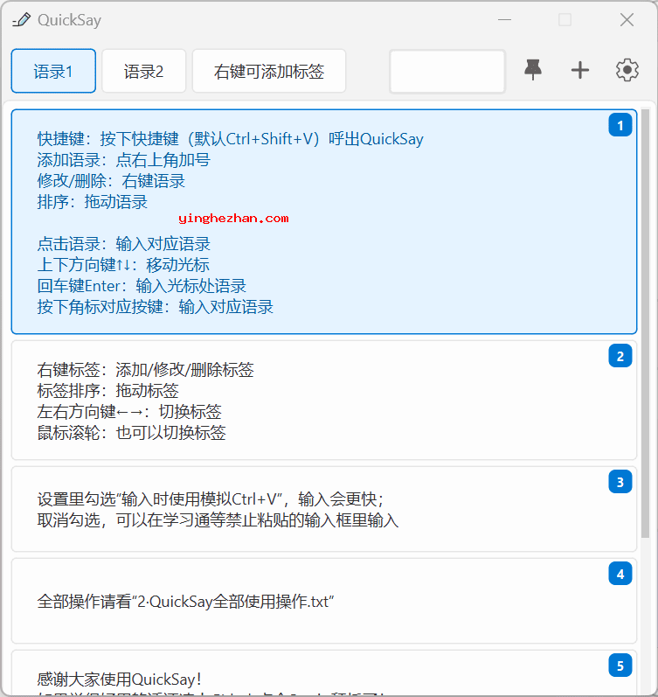Click the number 1 badge
Image resolution: width=658 pixels, height=697 pixels.
coord(620,125)
